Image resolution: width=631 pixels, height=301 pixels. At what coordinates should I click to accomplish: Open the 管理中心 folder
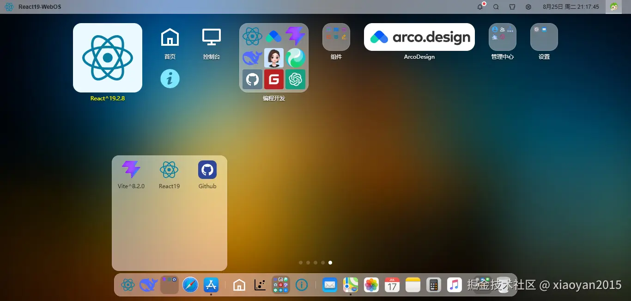point(503,37)
